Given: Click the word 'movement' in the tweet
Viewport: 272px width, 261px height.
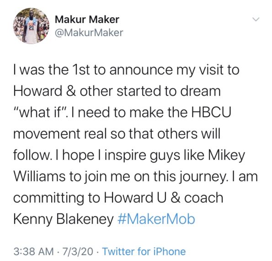Looking at the screenshot, I should point(47,134).
